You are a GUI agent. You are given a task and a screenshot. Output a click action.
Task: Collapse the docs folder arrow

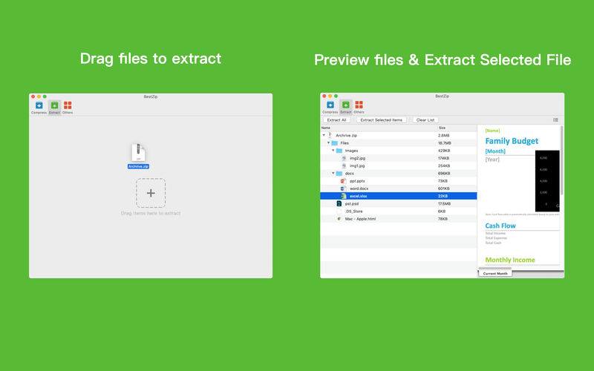333,173
